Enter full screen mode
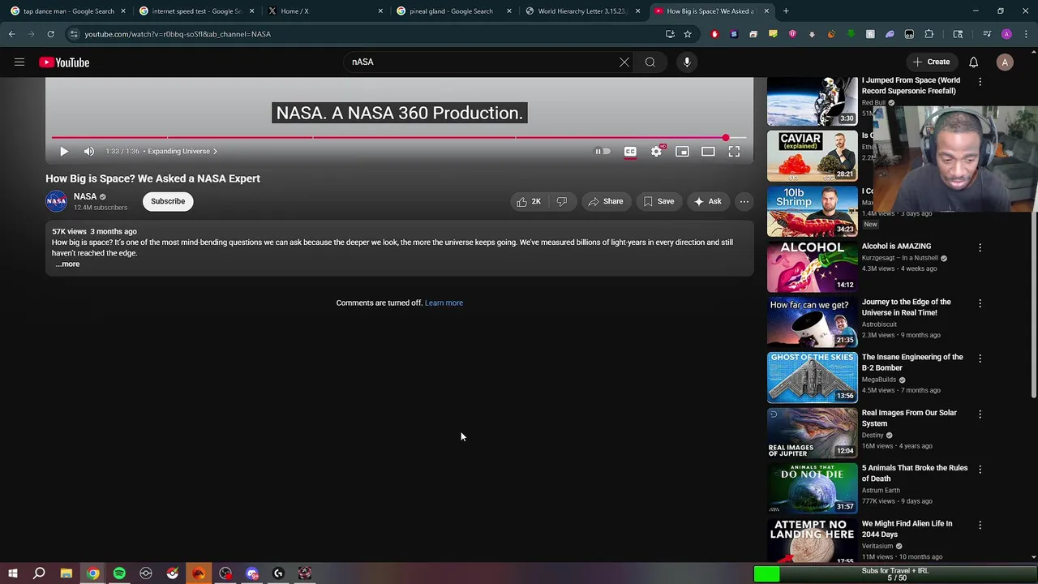 pyautogui.click(x=734, y=151)
